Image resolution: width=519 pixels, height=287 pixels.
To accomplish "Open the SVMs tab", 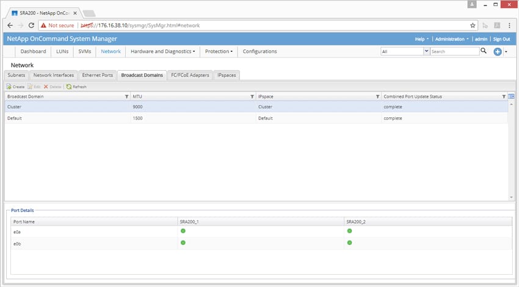I will tap(85, 51).
